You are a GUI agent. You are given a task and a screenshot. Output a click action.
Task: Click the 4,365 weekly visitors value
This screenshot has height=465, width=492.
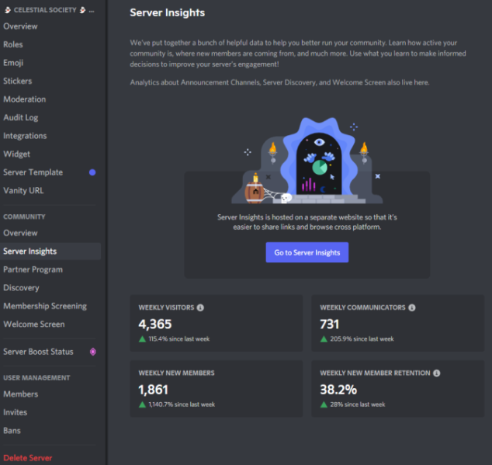(x=155, y=324)
